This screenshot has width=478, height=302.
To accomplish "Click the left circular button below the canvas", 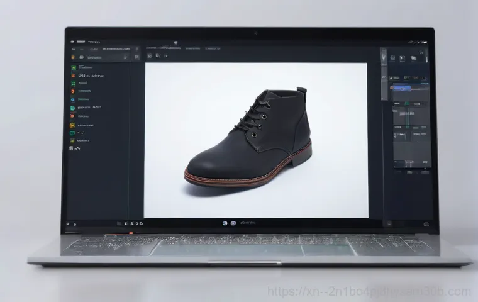I will click(225, 223).
